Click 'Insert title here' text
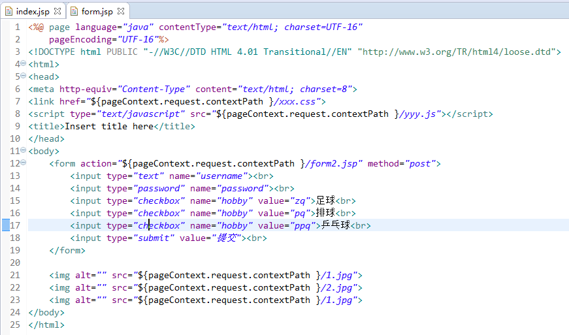The width and height of the screenshot is (569, 335). [x=109, y=126]
